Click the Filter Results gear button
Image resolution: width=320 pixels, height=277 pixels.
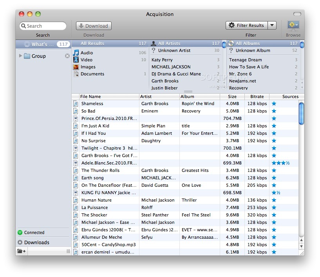[246, 25]
